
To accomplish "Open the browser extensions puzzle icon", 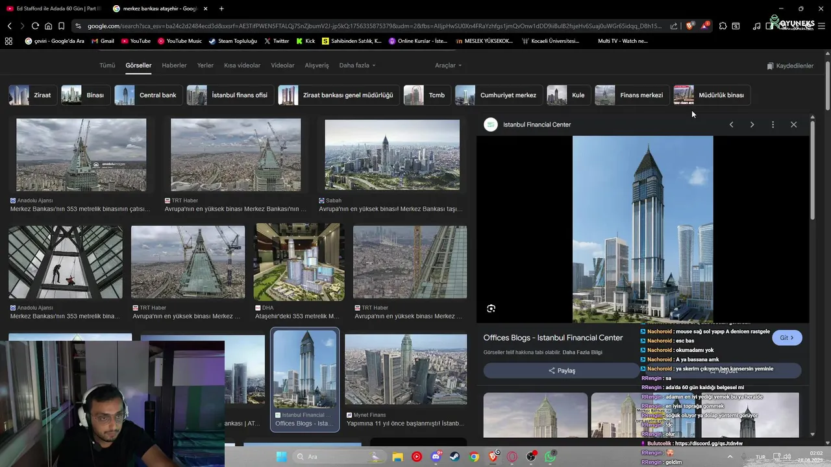I will click(723, 26).
